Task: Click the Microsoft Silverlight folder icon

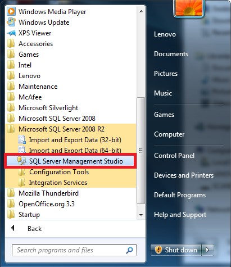Action: 11,108
